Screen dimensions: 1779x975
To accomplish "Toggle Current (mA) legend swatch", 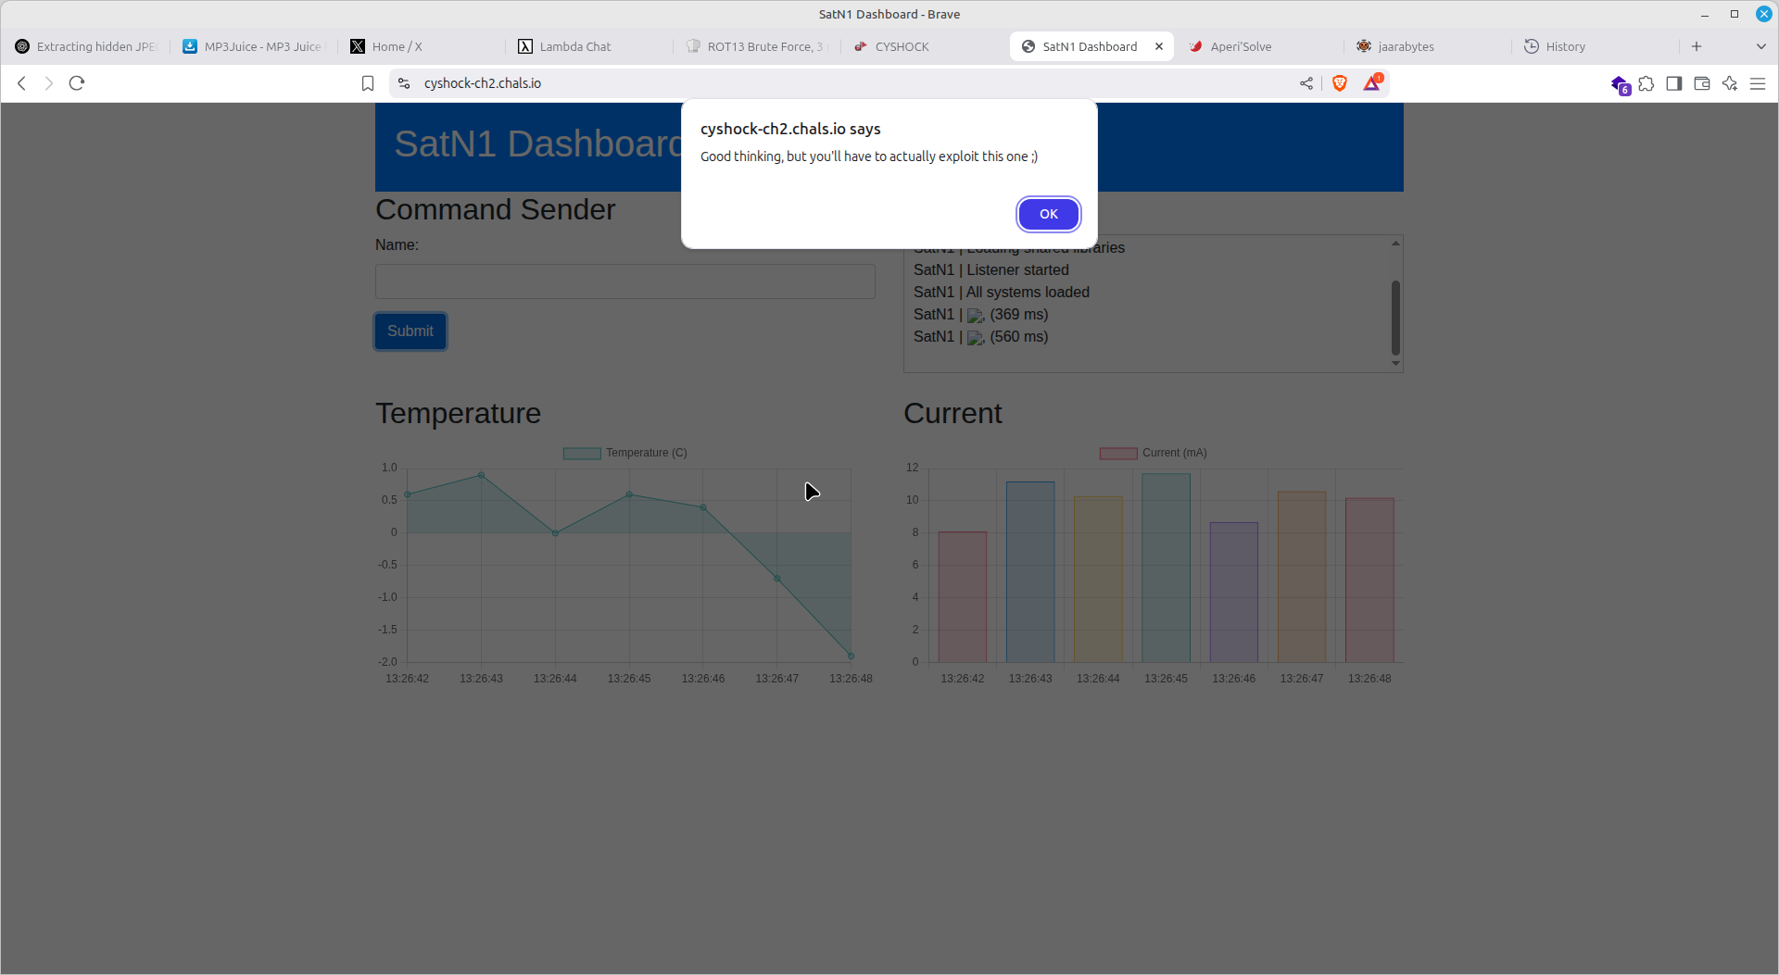I will click(1117, 454).
